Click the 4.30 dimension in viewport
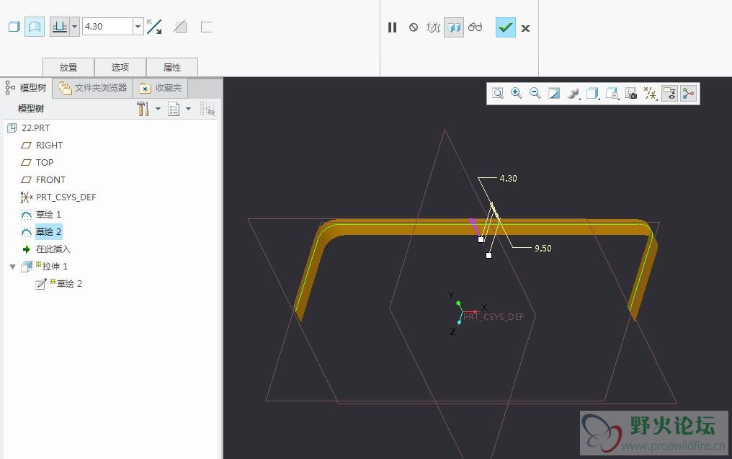This screenshot has height=459, width=732. [x=508, y=179]
